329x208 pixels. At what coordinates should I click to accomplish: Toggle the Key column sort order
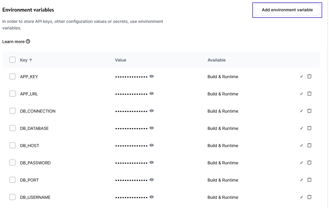(26, 60)
